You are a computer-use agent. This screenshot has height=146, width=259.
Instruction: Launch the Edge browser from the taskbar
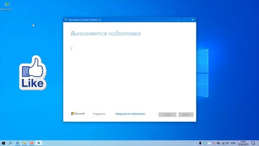(x=17, y=143)
